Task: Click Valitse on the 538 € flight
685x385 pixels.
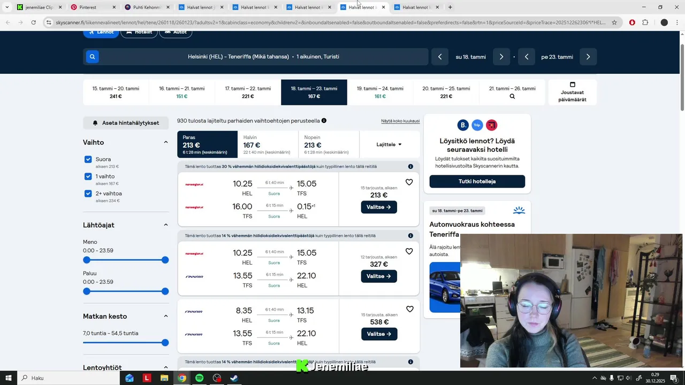Action: [x=379, y=334]
